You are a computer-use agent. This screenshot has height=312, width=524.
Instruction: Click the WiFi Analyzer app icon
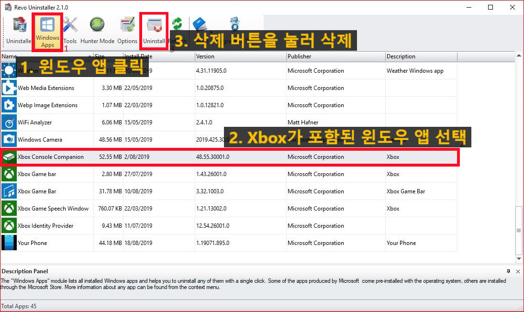coord(9,122)
